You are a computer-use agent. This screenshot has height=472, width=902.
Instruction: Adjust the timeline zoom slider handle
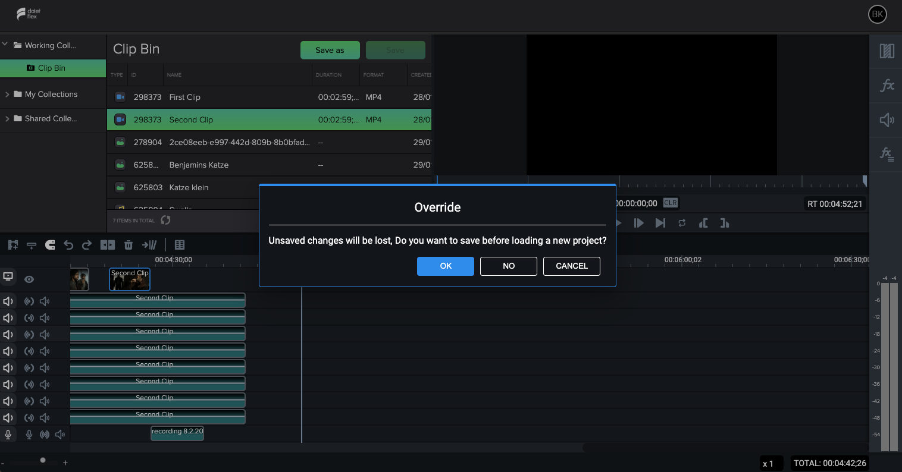pyautogui.click(x=42, y=460)
